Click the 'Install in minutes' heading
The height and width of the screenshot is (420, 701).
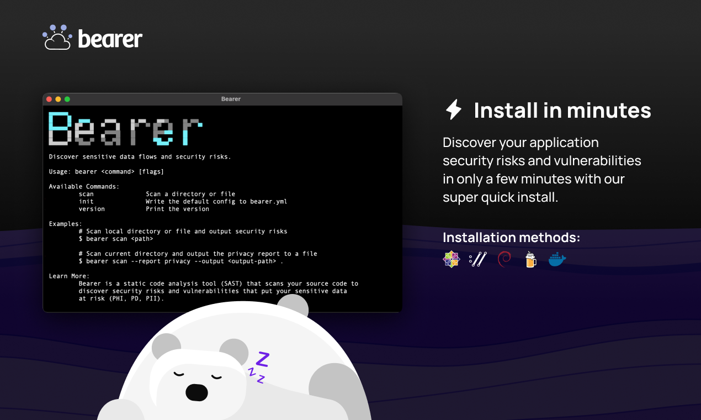pos(562,111)
